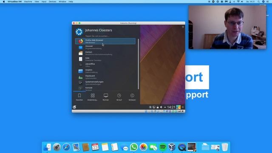Open Notes from the Dock
Screen dimensions: 272x153
coord(105,147)
